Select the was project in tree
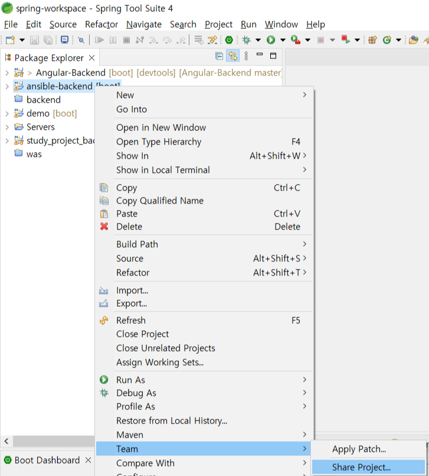Viewport: 429px width, 476px height. click(34, 154)
